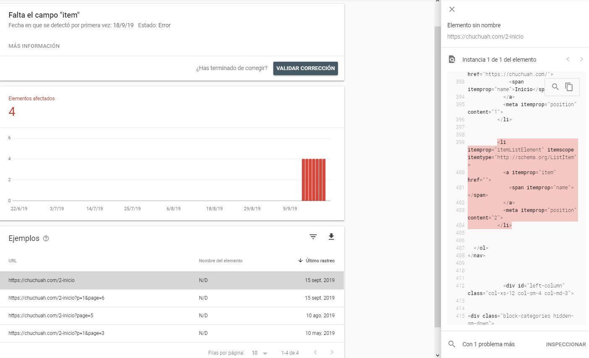The image size is (589, 358).
Task: Click the highlighted code on line 399
Action: coord(523,154)
